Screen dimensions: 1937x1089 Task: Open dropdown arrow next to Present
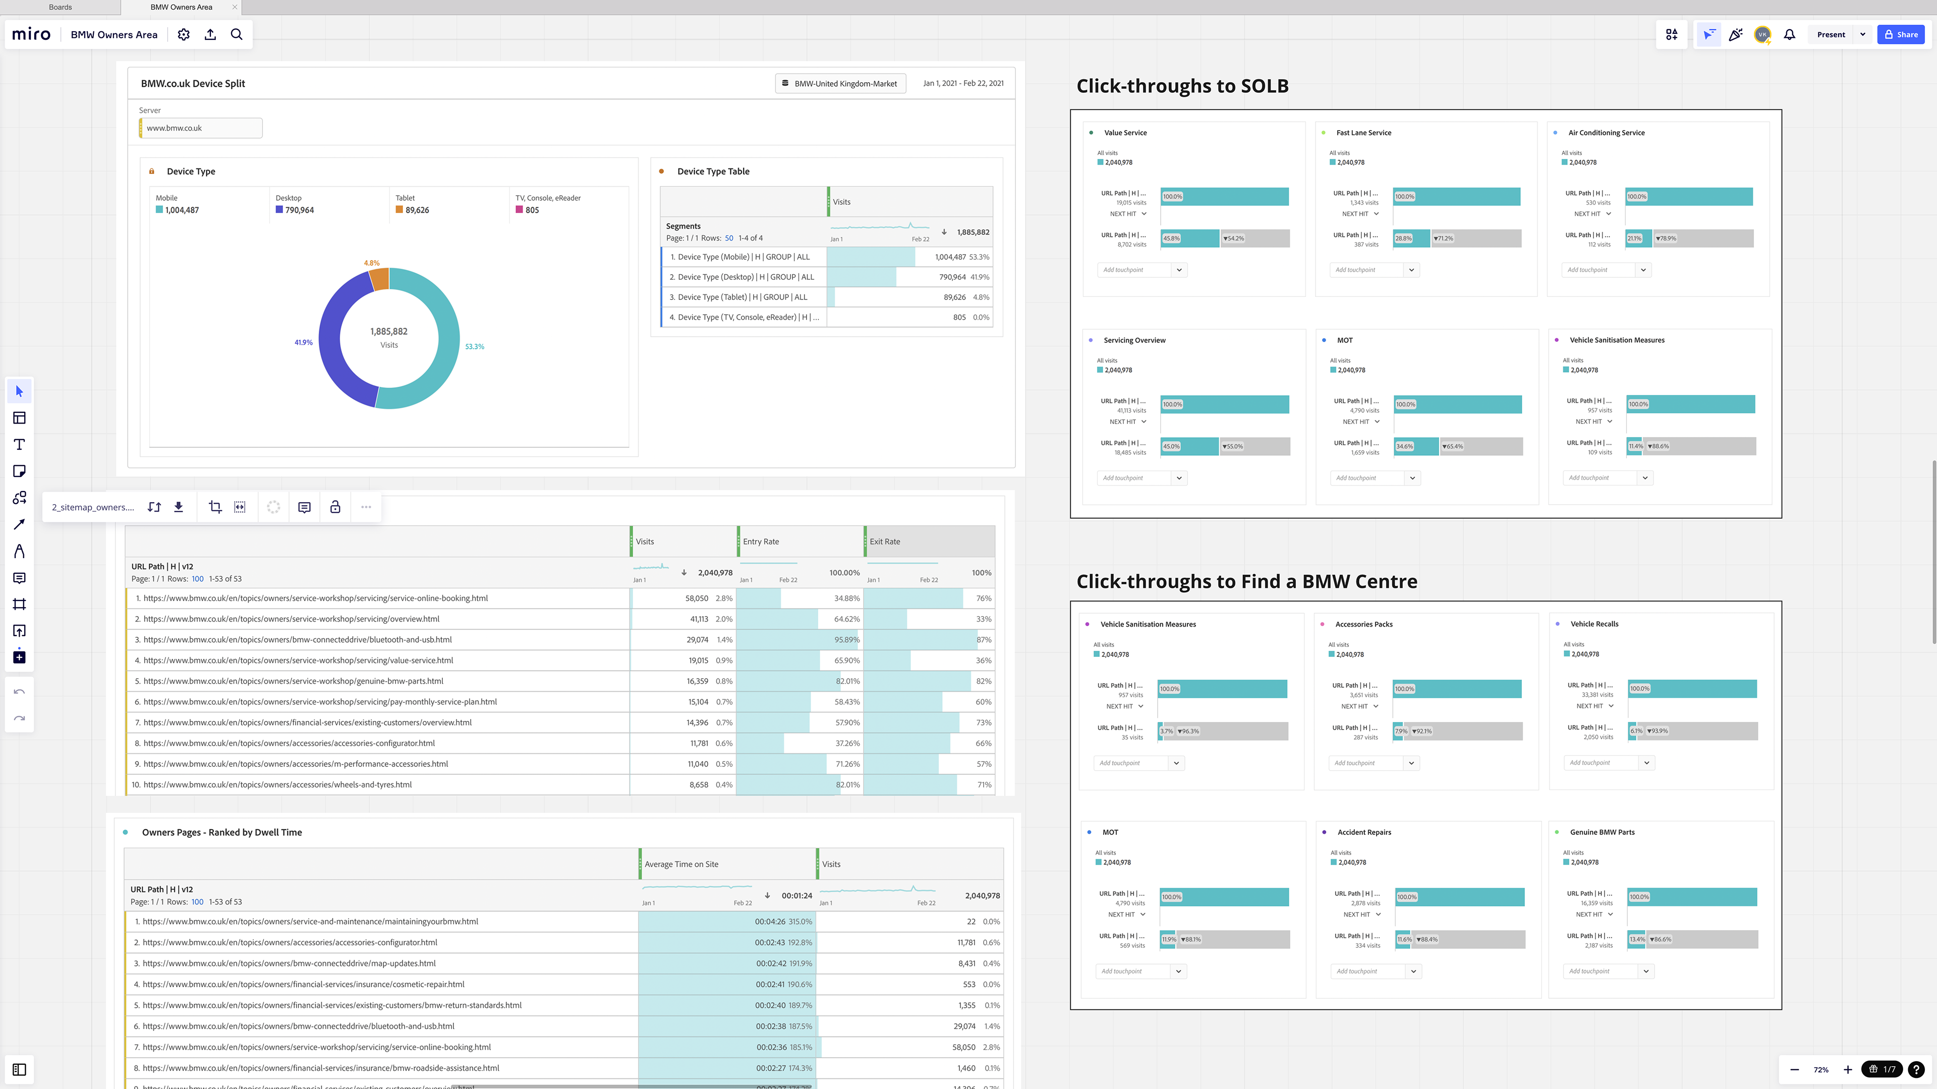(x=1862, y=35)
